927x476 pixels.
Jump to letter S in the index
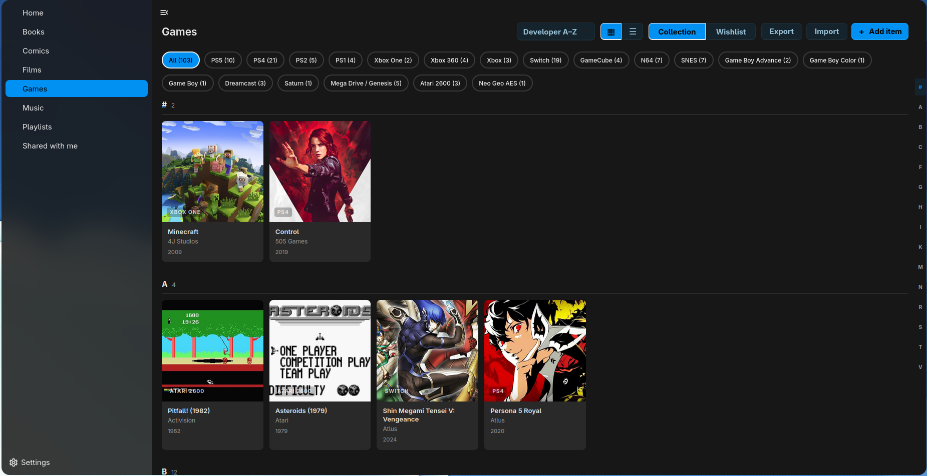pyautogui.click(x=920, y=327)
